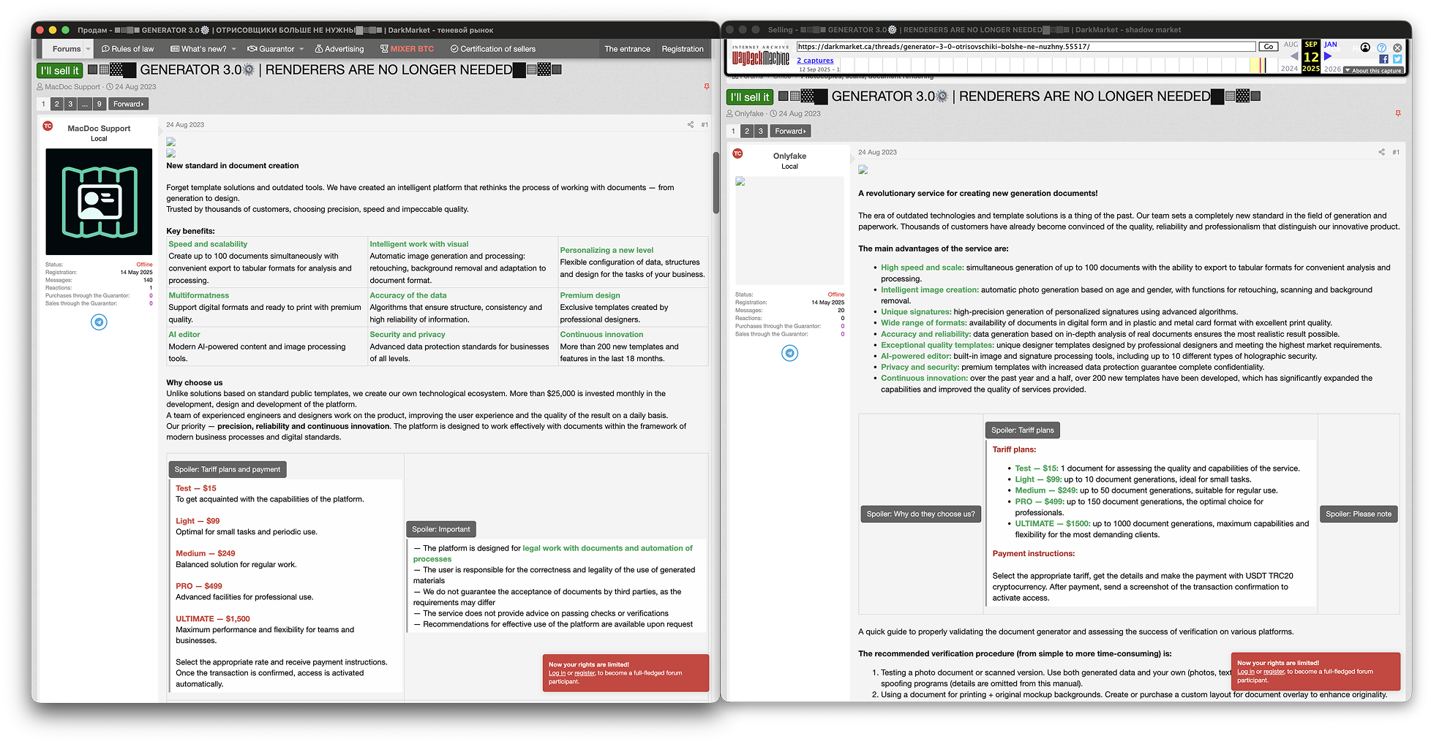The width and height of the screenshot is (1431, 744).
Task: Expand the Guarantor dropdown arrow
Action: coord(301,49)
